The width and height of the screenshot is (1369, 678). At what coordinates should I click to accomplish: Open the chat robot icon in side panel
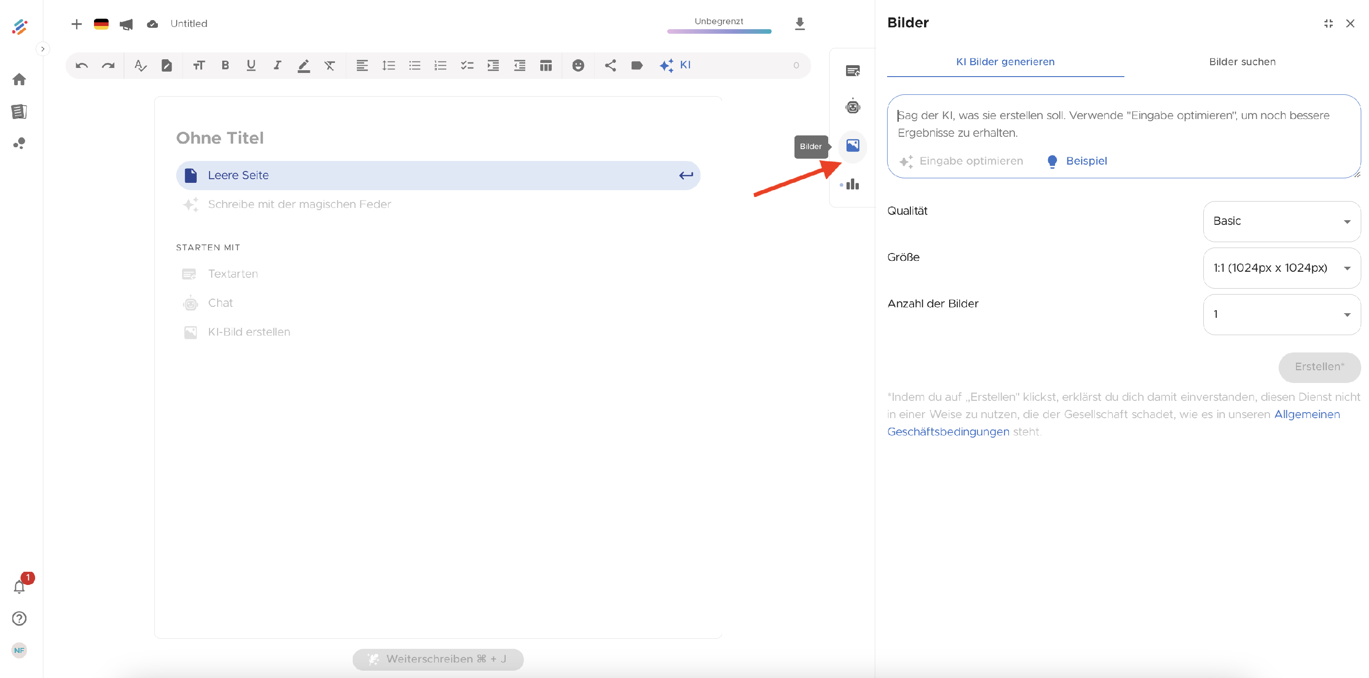(852, 106)
